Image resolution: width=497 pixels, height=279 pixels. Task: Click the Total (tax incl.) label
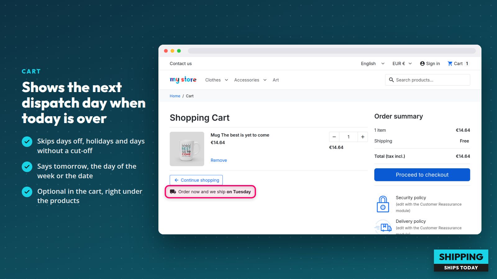point(390,156)
